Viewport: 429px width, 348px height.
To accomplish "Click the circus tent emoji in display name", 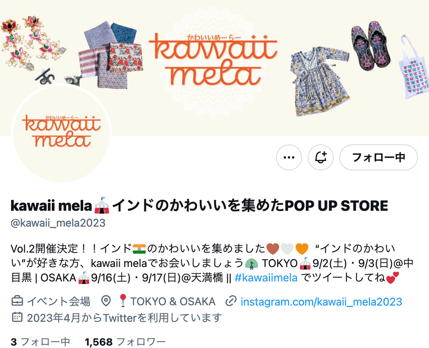I will [x=102, y=205].
